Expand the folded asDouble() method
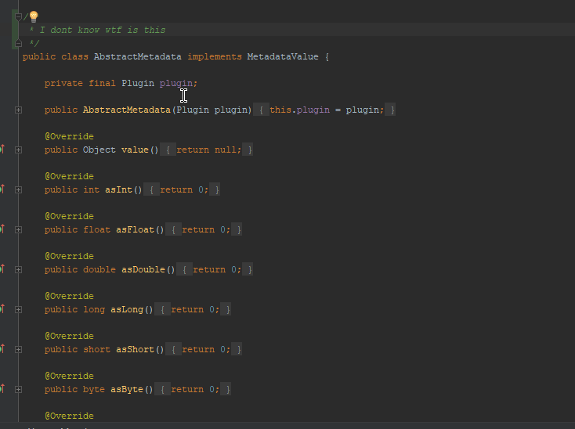The width and height of the screenshot is (575, 429). click(x=18, y=269)
